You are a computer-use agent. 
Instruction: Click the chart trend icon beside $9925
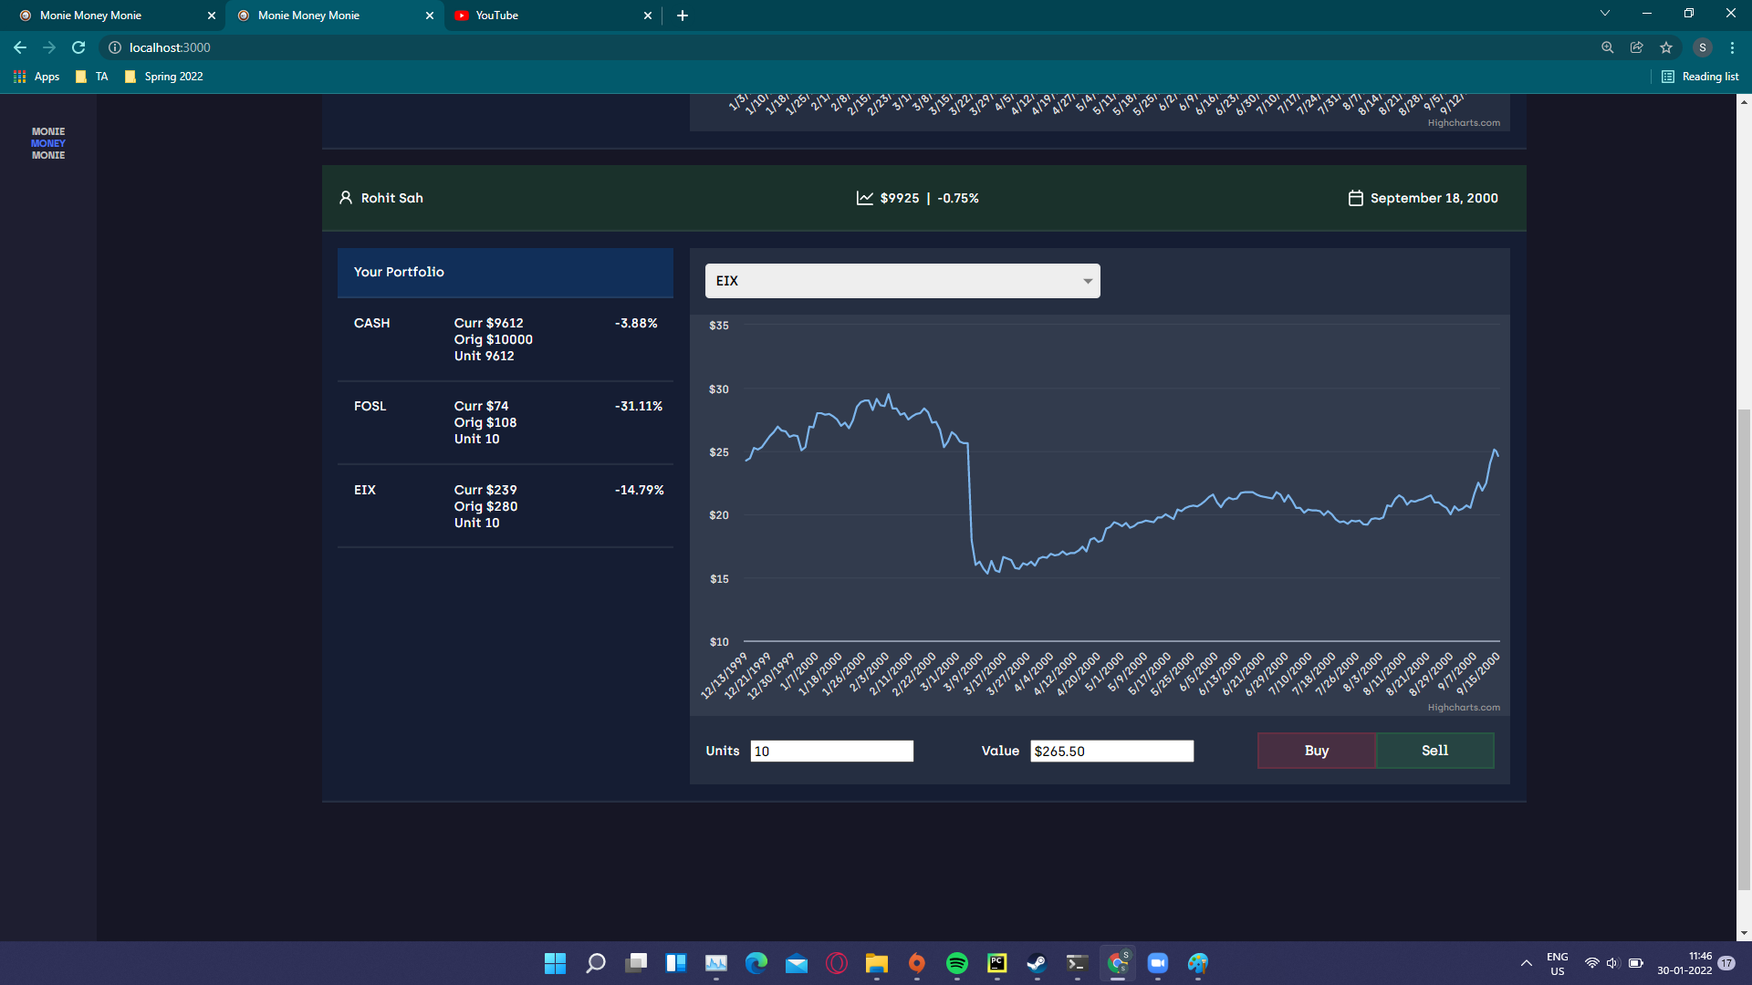tap(864, 198)
